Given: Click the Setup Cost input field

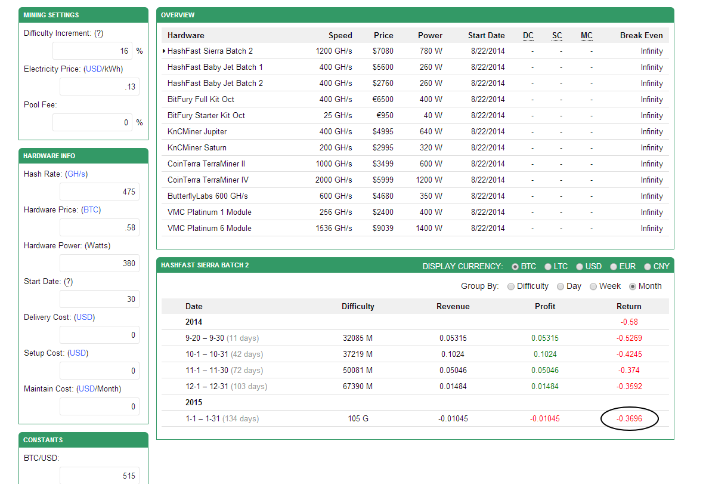Looking at the screenshot, I should point(100,371).
